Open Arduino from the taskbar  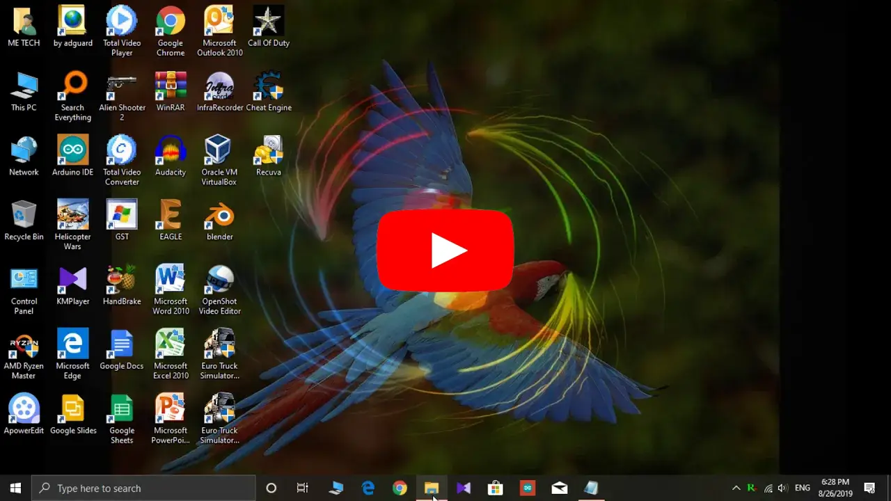tap(528, 488)
